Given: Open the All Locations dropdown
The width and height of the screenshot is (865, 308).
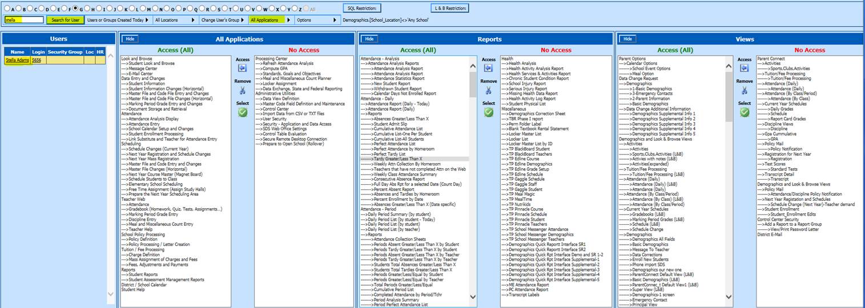Looking at the screenshot, I should 175,20.
